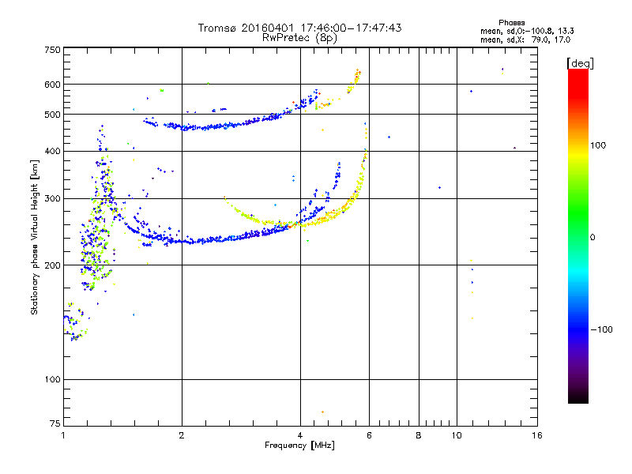Click the '[deg]' colorbar label
The height and width of the screenshot is (474, 632).
pyautogui.click(x=580, y=63)
